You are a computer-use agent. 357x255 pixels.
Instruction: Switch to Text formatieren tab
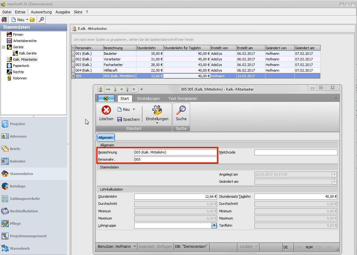[x=183, y=98]
